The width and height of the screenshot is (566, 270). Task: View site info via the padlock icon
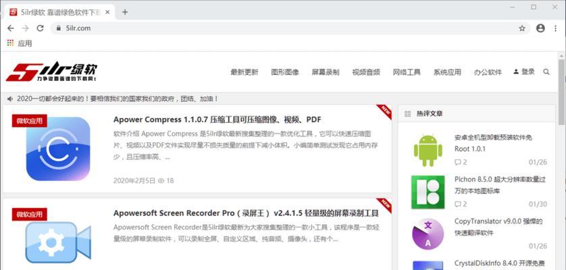pos(59,28)
